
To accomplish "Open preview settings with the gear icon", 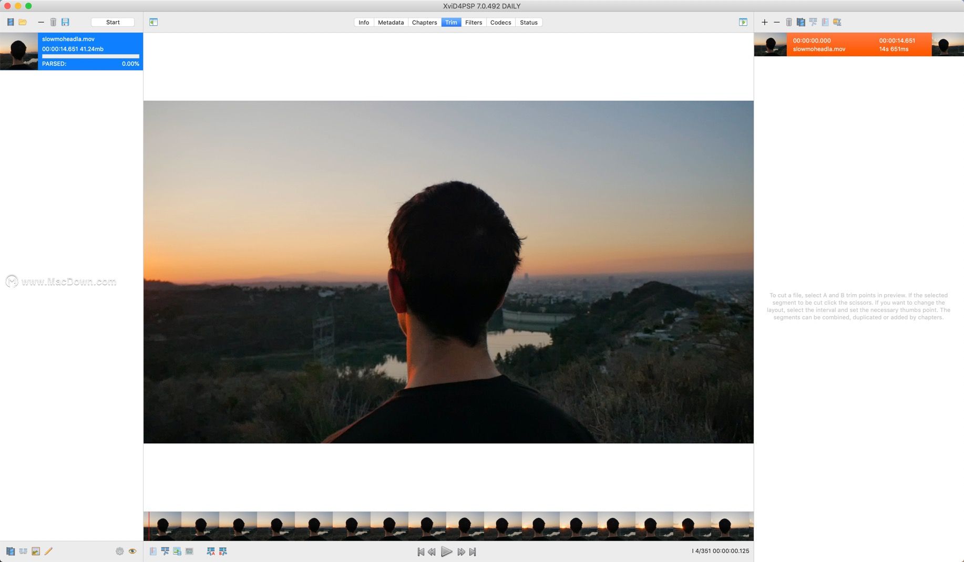I will coord(120,551).
